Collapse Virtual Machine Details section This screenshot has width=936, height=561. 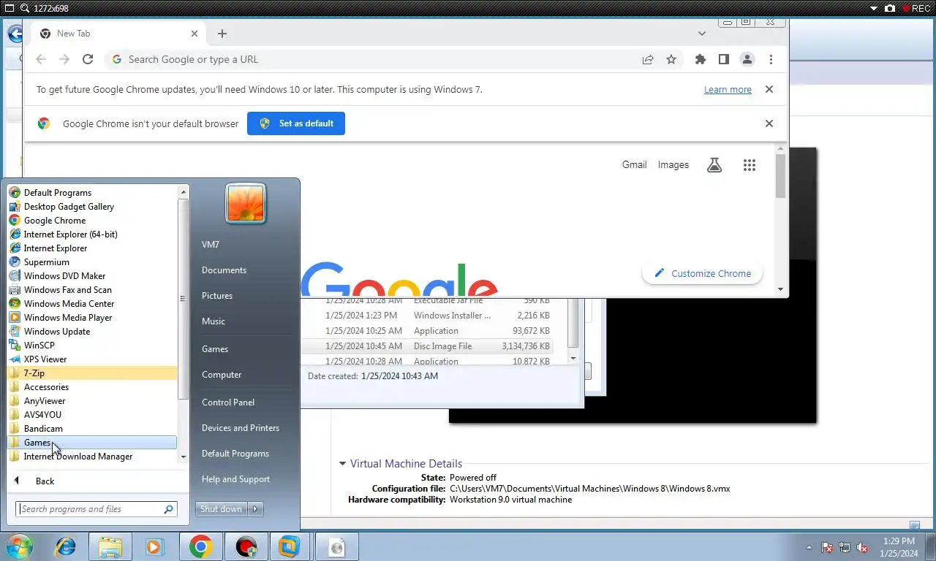(342, 464)
